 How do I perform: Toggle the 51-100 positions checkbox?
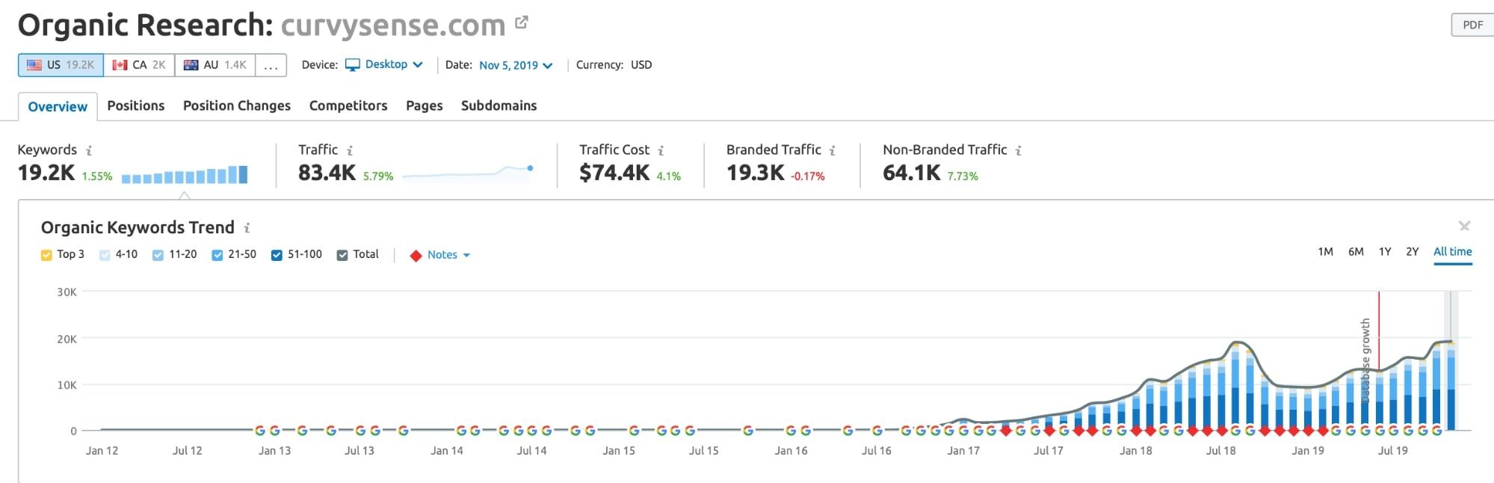[x=277, y=255]
